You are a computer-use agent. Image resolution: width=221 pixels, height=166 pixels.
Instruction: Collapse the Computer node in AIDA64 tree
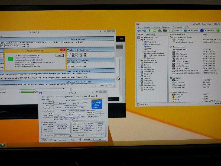point(139,40)
